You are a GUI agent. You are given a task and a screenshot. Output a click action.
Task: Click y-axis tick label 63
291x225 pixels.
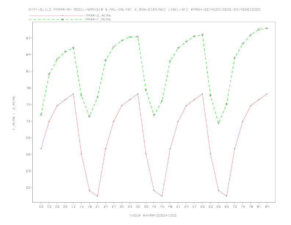(28, 171)
